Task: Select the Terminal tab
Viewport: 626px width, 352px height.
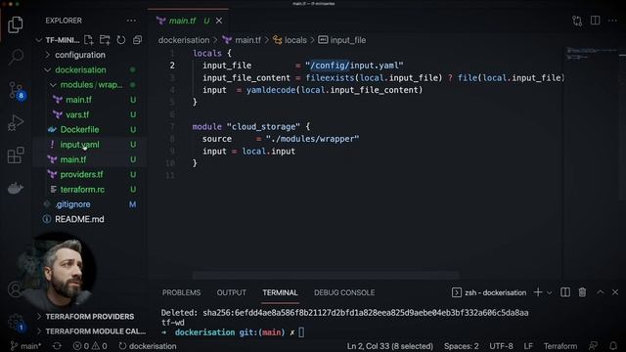Action: pyautogui.click(x=280, y=292)
